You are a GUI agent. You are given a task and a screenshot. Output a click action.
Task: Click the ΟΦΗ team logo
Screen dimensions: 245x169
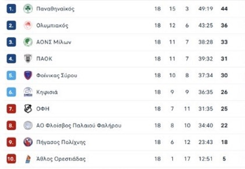[x=28, y=109]
